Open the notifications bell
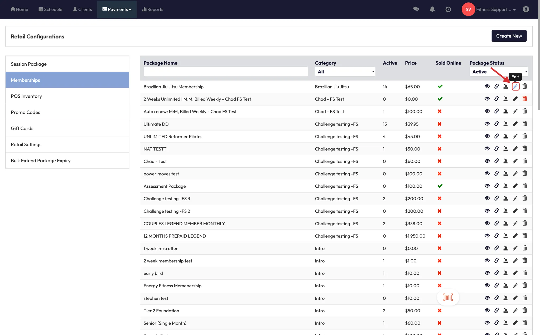Image resolution: width=540 pixels, height=335 pixels. point(432,9)
